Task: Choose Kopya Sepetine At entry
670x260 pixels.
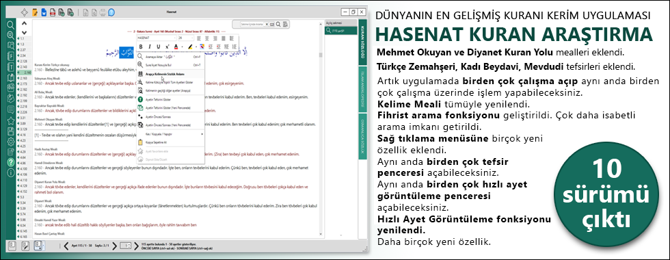Action: tap(171, 142)
